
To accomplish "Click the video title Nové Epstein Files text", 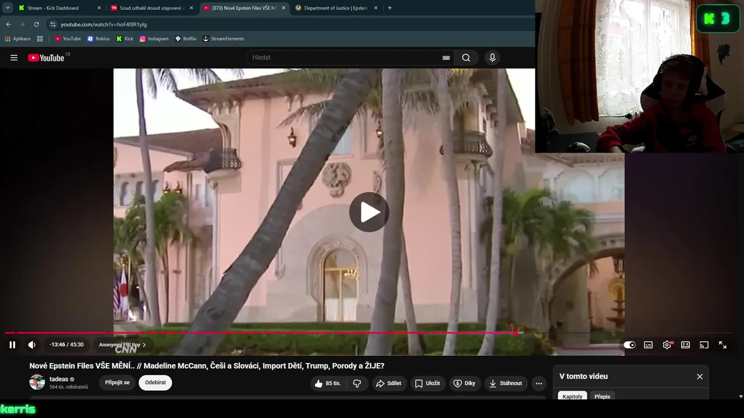I will [x=207, y=366].
